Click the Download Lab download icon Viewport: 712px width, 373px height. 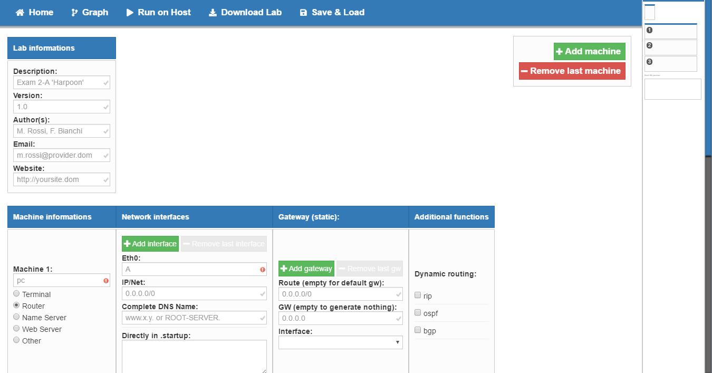coord(213,13)
